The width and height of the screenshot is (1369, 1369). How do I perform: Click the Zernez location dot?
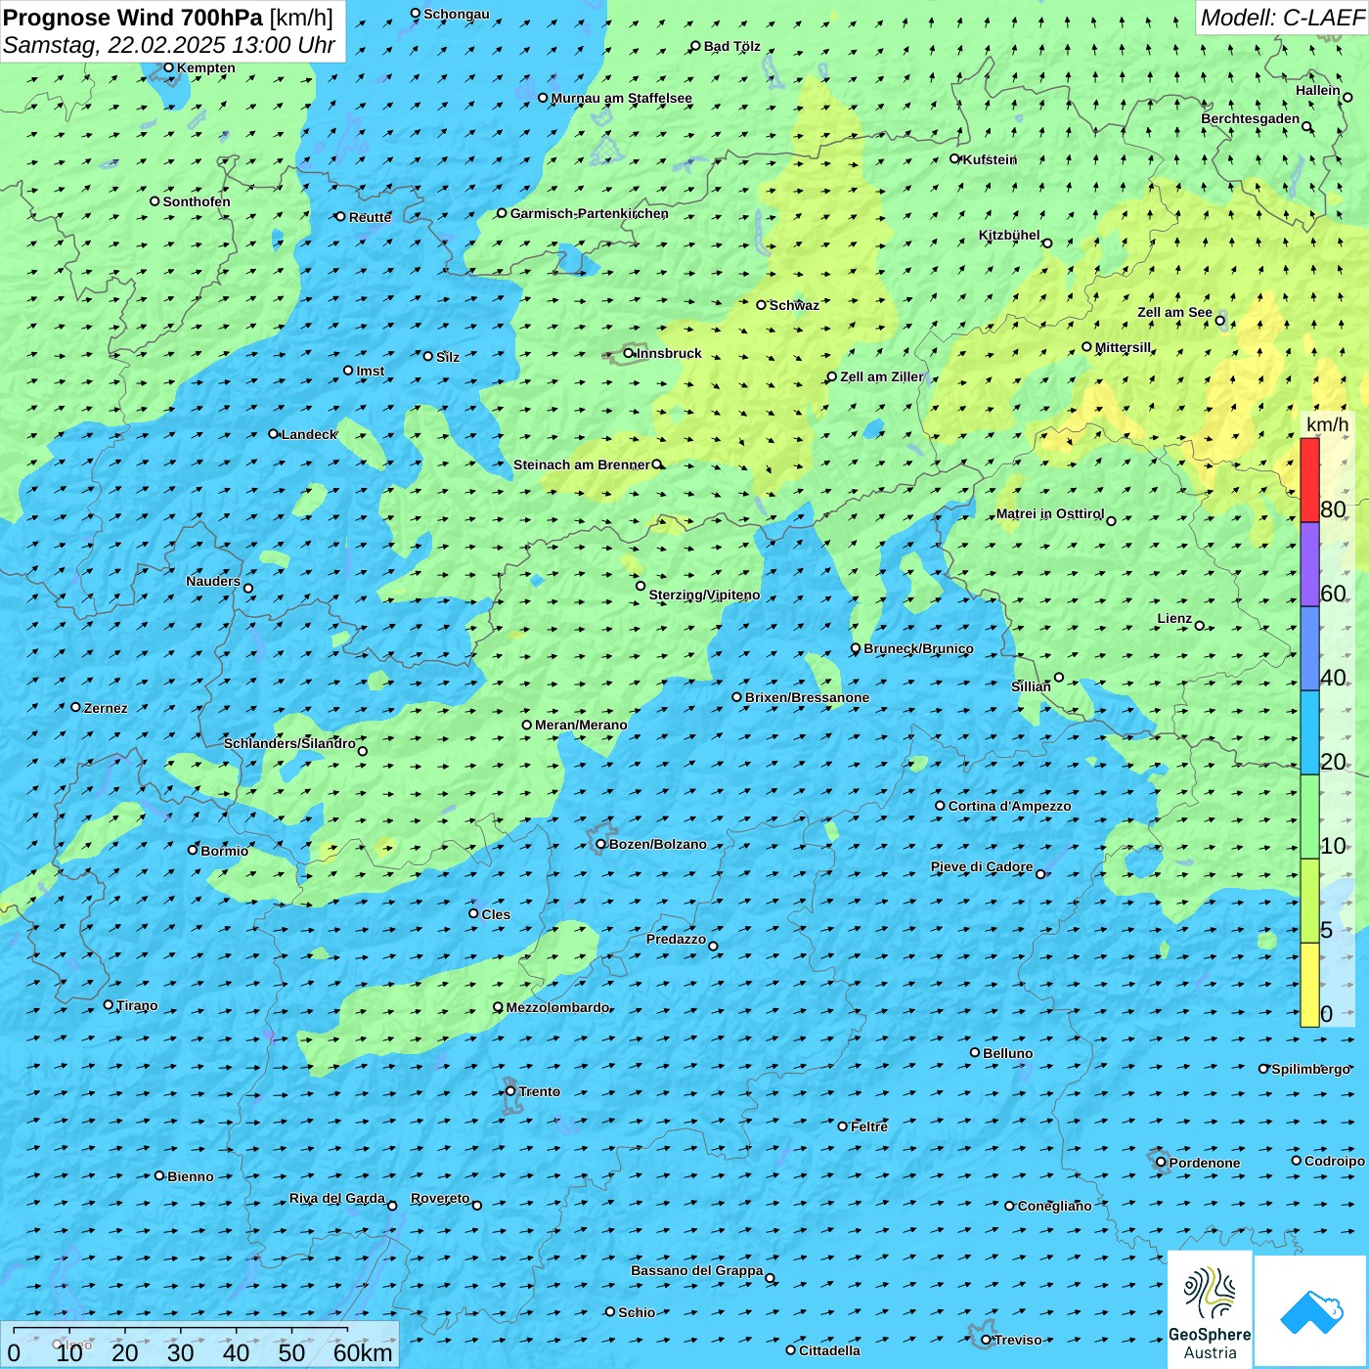(x=75, y=707)
